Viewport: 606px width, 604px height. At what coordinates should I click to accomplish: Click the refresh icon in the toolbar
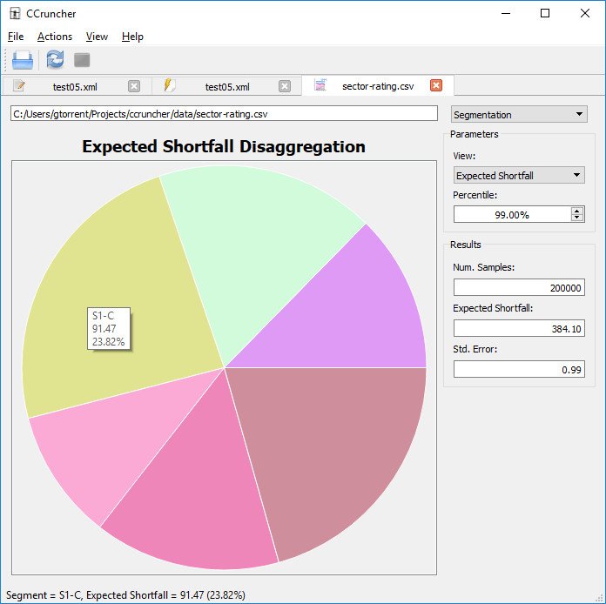(x=55, y=60)
